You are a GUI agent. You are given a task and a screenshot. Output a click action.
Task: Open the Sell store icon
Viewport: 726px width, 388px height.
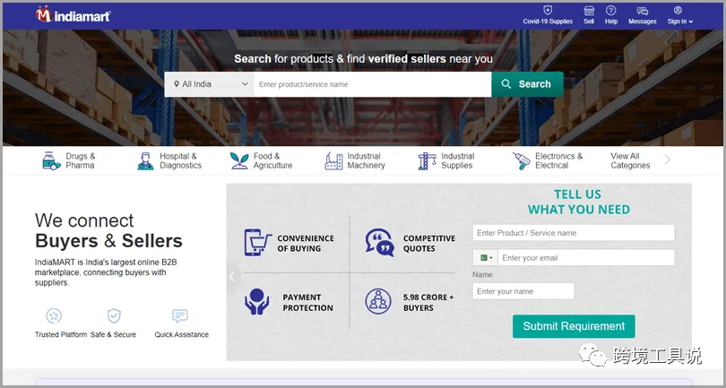point(589,11)
